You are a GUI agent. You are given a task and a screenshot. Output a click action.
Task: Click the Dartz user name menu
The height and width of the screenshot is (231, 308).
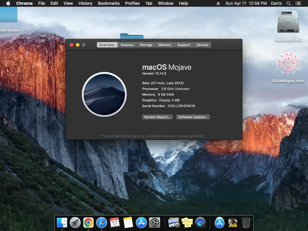(x=276, y=3)
